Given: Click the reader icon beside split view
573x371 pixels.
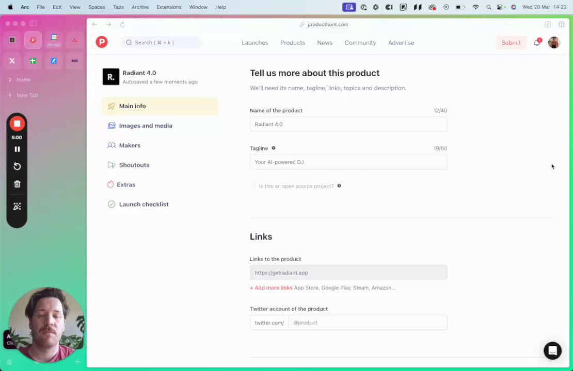Looking at the screenshot, I should 547,24.
